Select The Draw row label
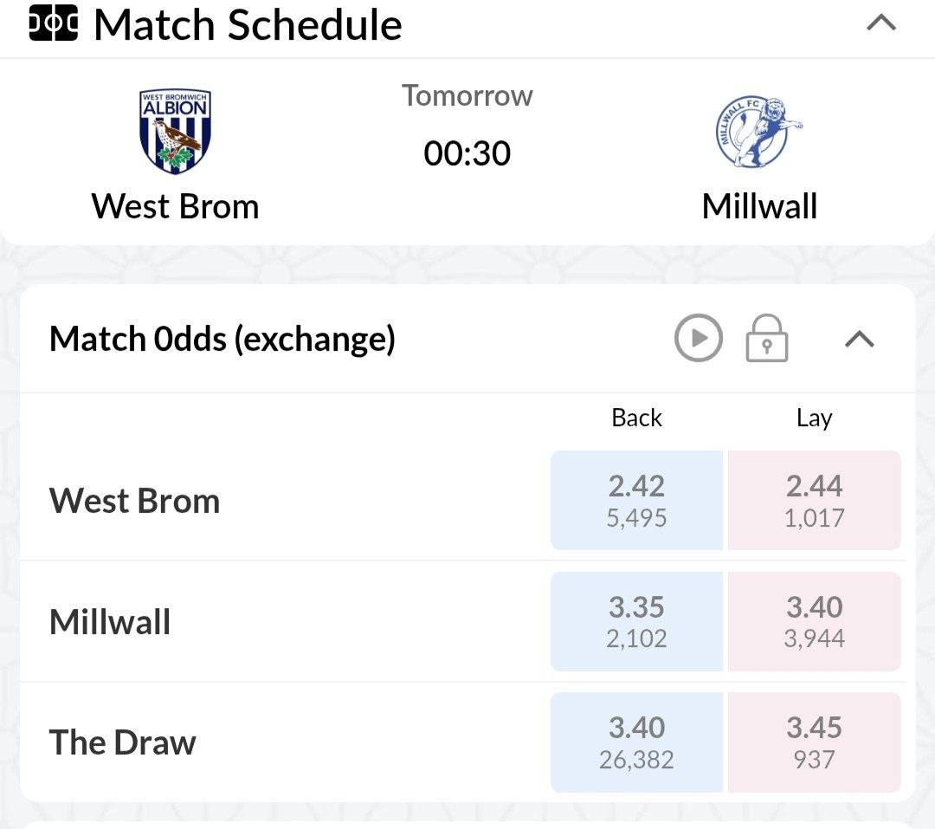The height and width of the screenshot is (829, 935). coord(123,742)
